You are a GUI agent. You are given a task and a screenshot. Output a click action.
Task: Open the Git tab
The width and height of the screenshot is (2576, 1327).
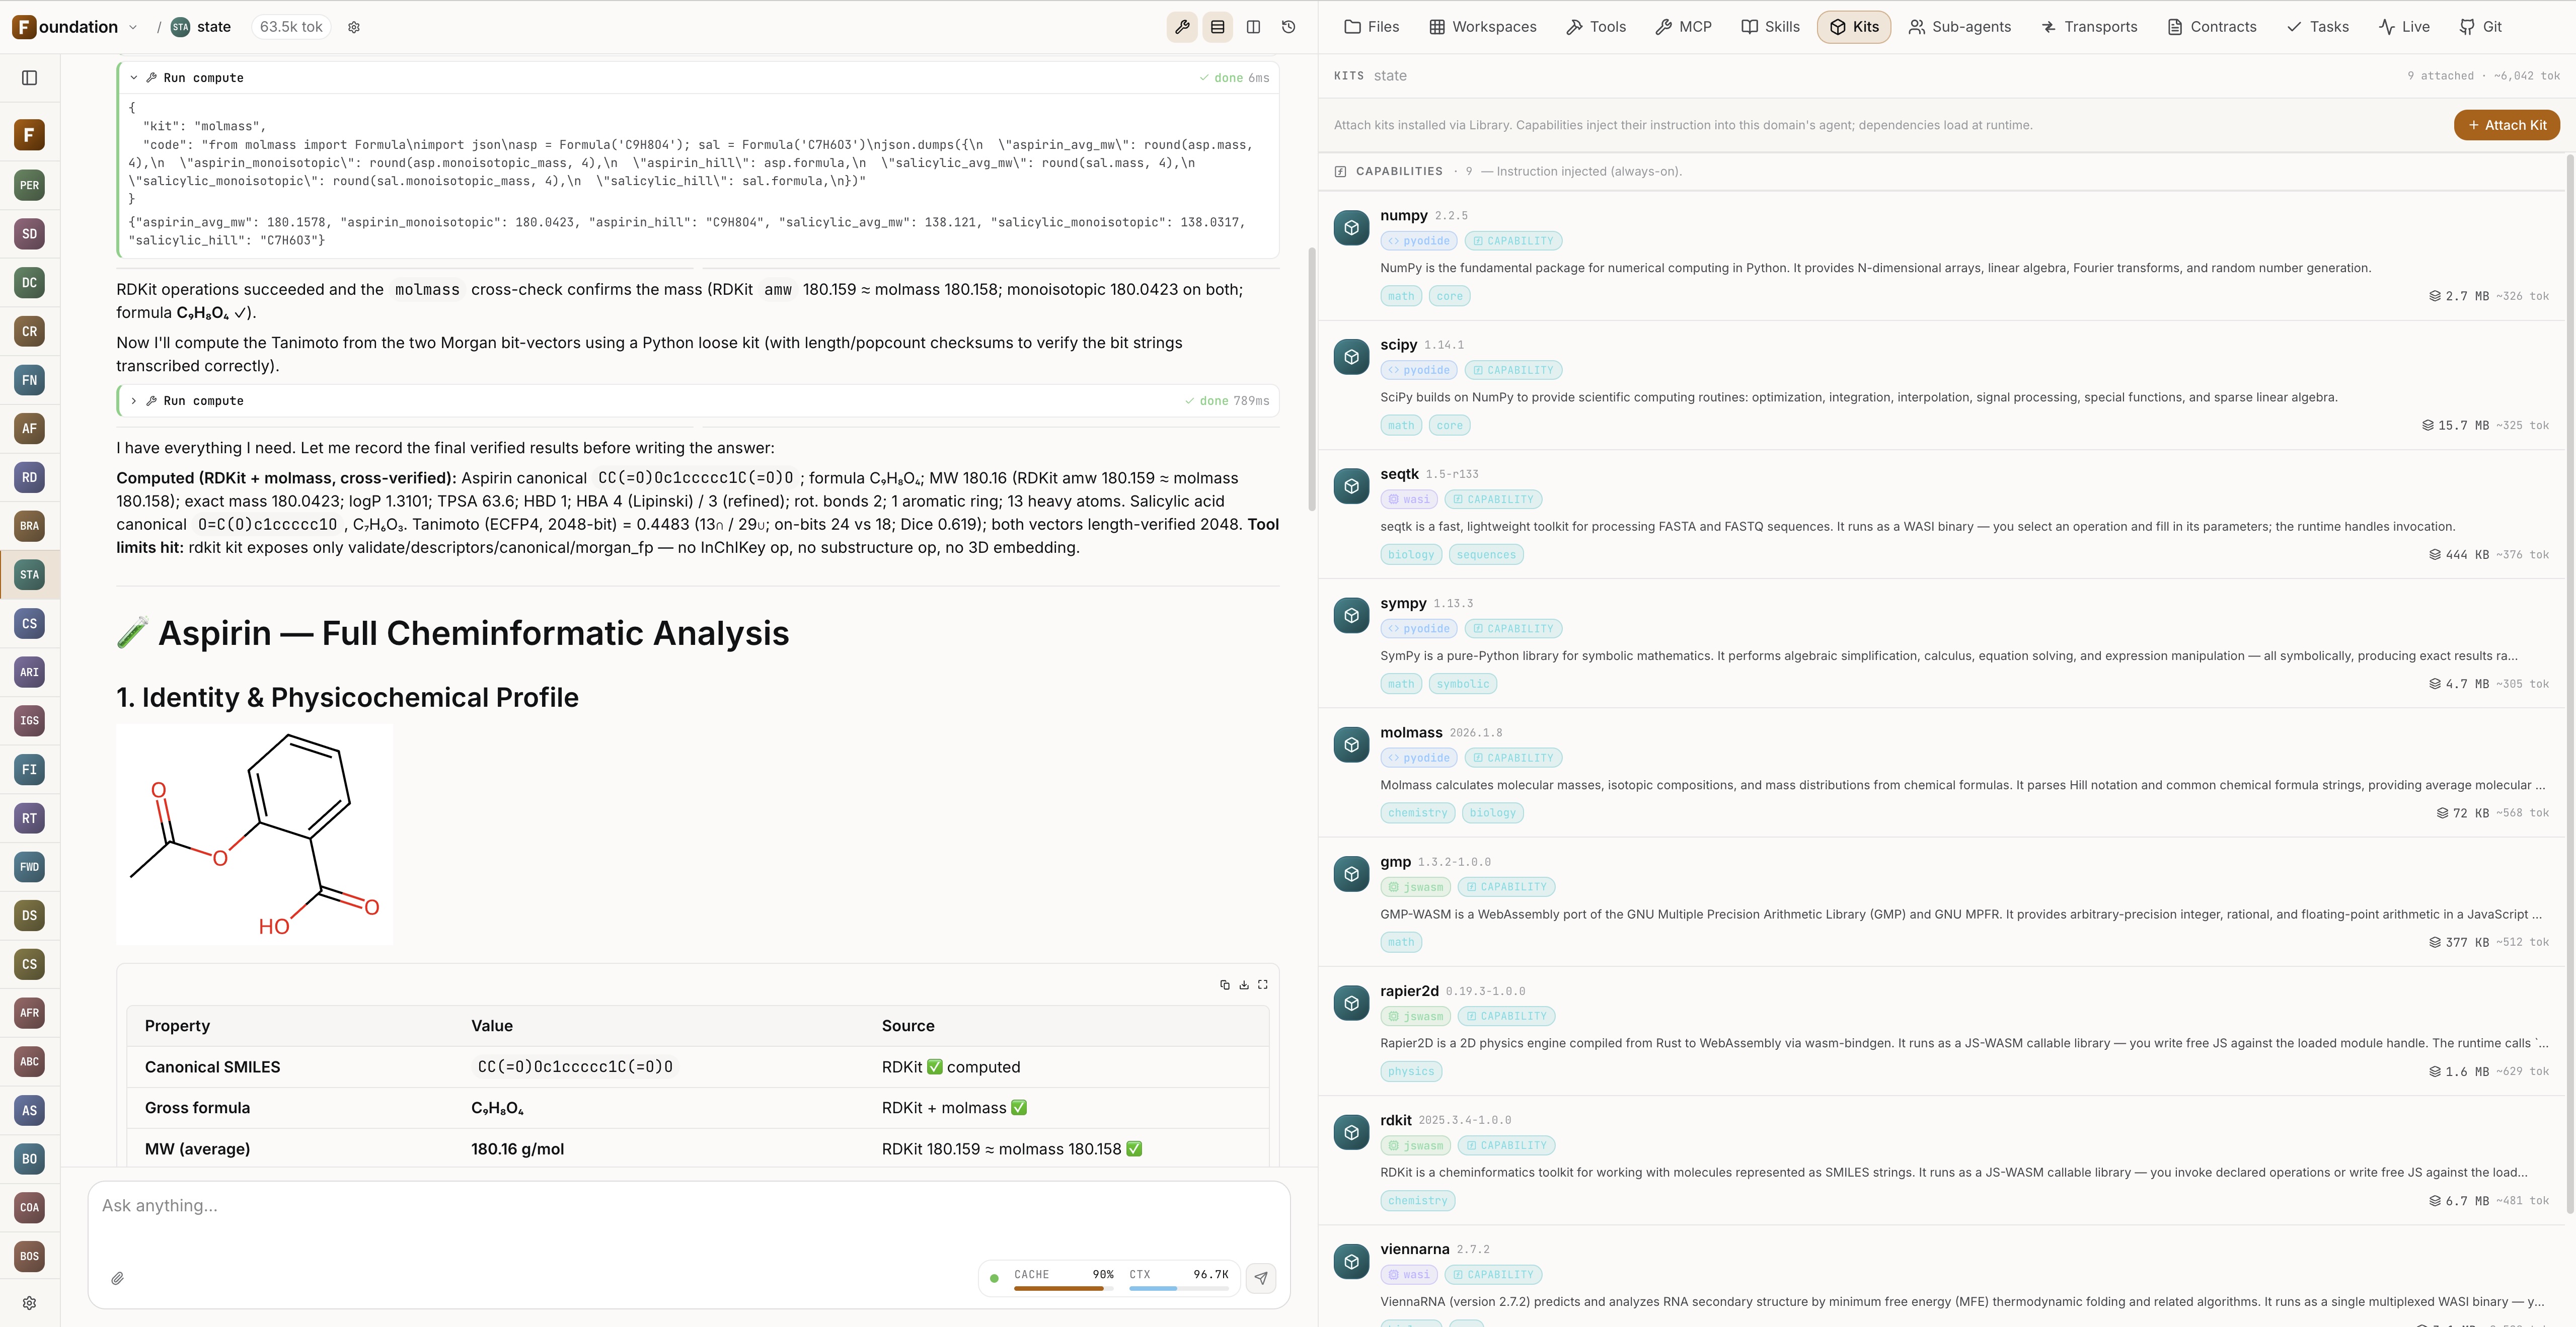[x=2481, y=27]
